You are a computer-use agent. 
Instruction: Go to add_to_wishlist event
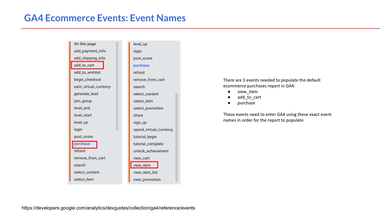click(87, 72)
